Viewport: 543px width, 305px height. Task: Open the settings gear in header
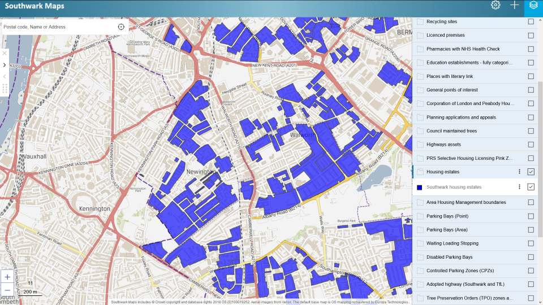pos(495,5)
